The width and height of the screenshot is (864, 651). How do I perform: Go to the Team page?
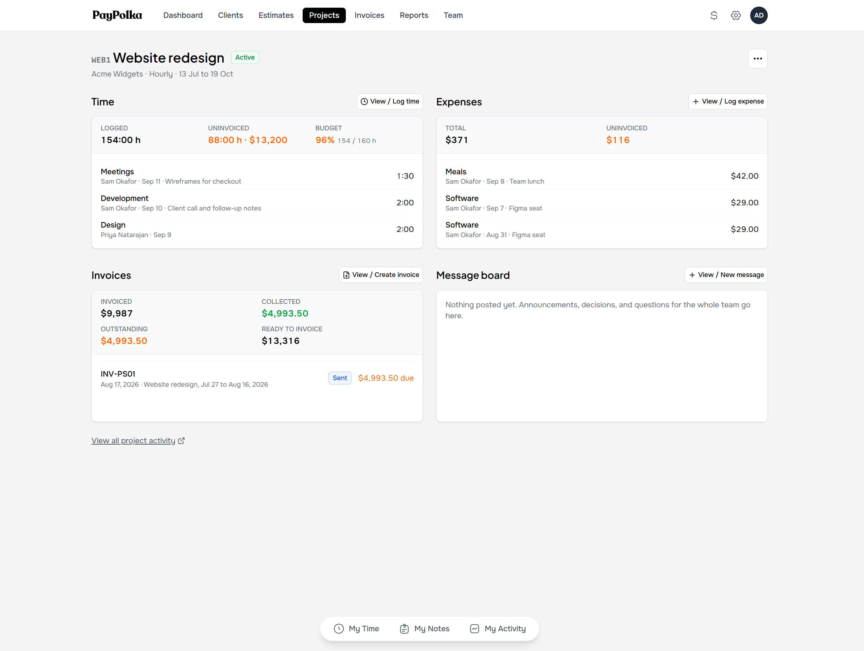[x=453, y=15]
